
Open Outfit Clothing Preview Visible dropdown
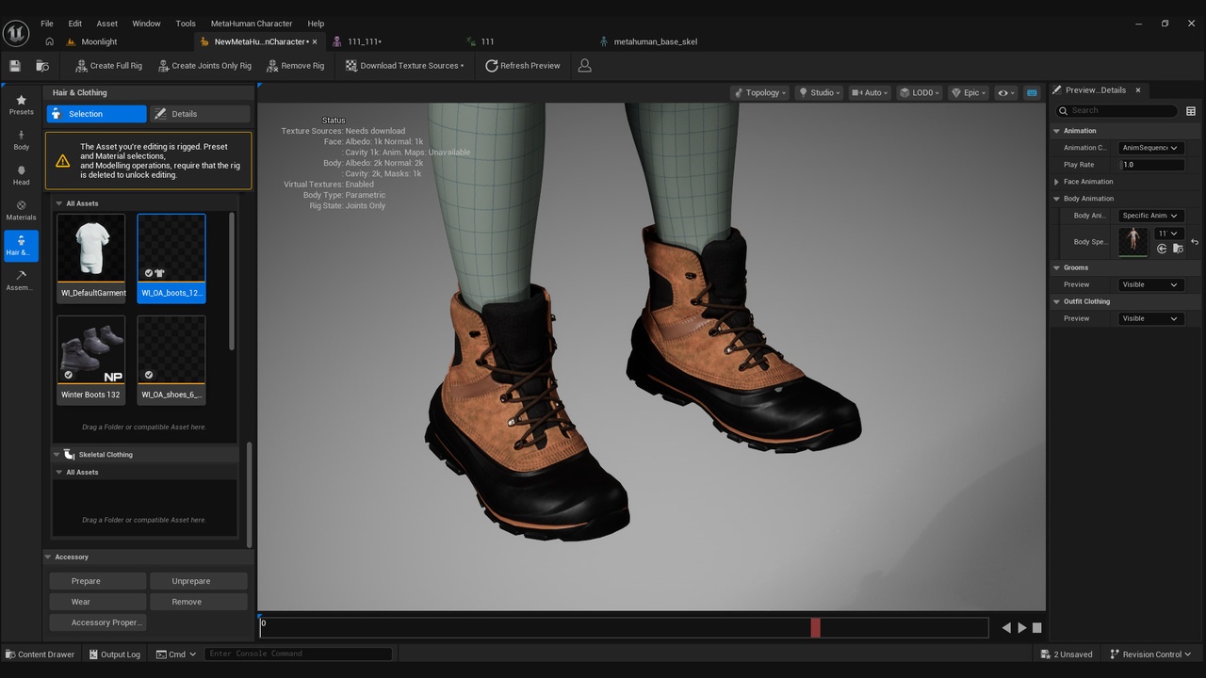1150,318
